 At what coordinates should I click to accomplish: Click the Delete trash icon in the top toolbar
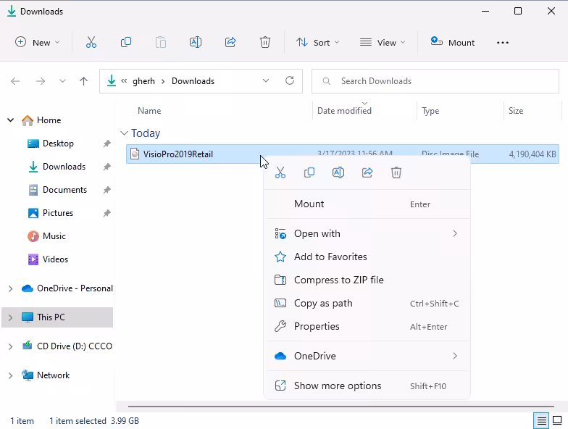(265, 42)
